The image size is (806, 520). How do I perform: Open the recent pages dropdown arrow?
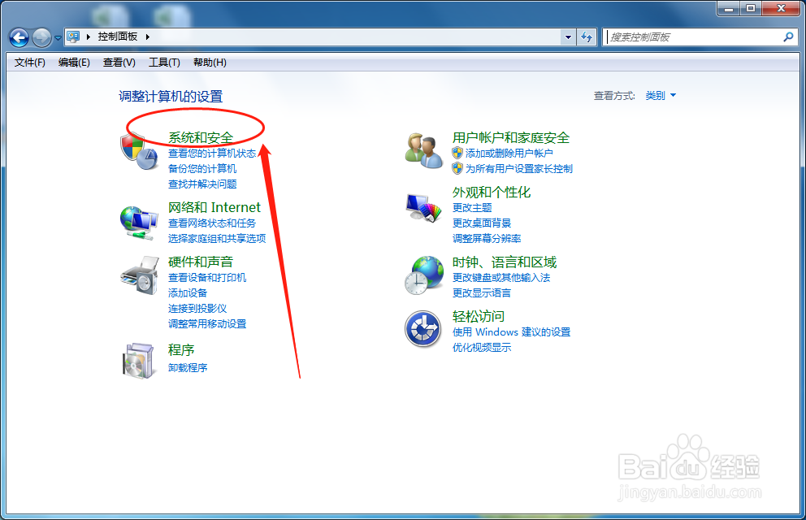click(58, 37)
